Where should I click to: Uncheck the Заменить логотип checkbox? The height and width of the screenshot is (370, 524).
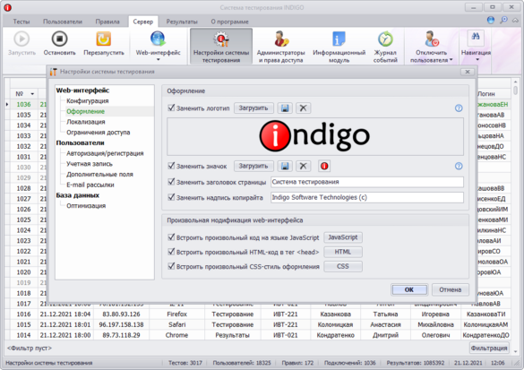(x=171, y=108)
